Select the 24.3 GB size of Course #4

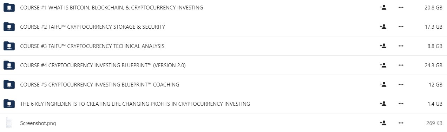[433, 65]
